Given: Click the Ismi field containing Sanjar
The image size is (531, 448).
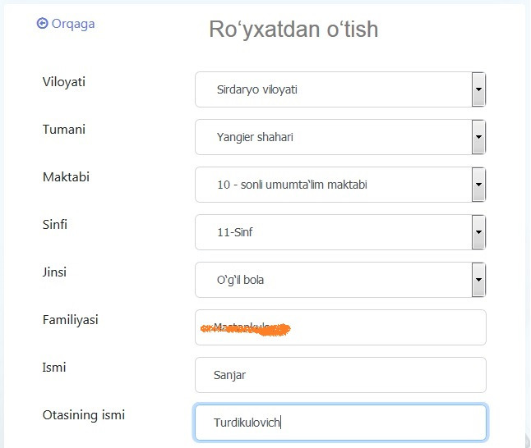Looking at the screenshot, I should tap(340, 375).
